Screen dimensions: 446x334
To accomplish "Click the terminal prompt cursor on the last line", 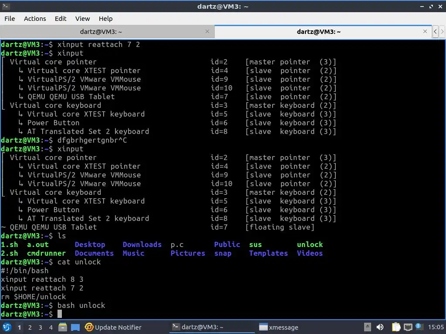I will 59,314.
